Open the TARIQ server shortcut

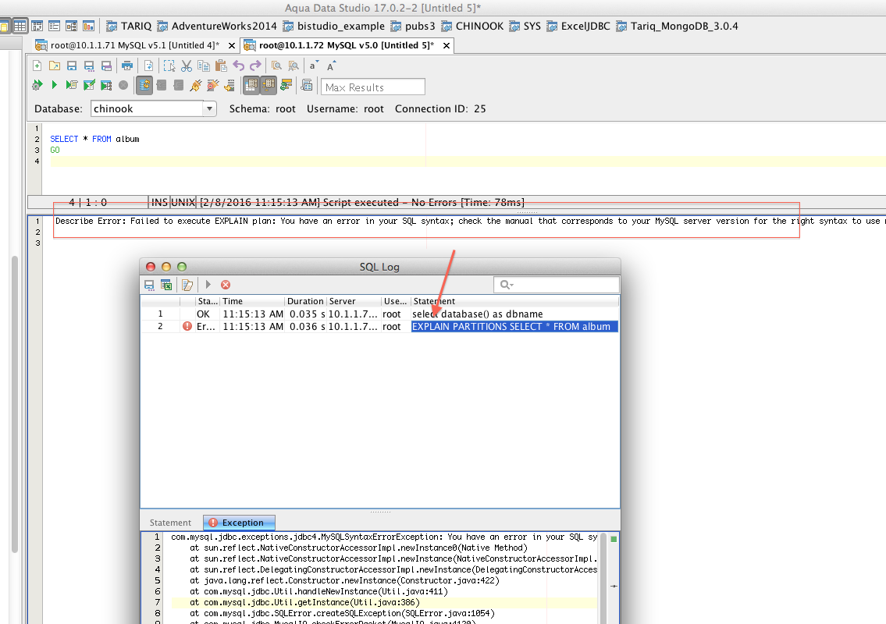(x=129, y=26)
